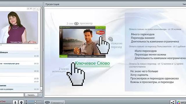Click the presenter video of Татьяна Сэнд
186x104 pixels.
pos(19,27)
